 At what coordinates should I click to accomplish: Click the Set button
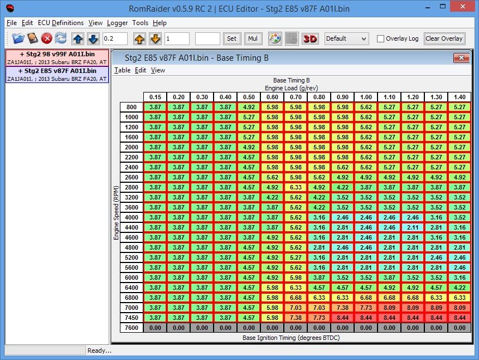click(232, 39)
